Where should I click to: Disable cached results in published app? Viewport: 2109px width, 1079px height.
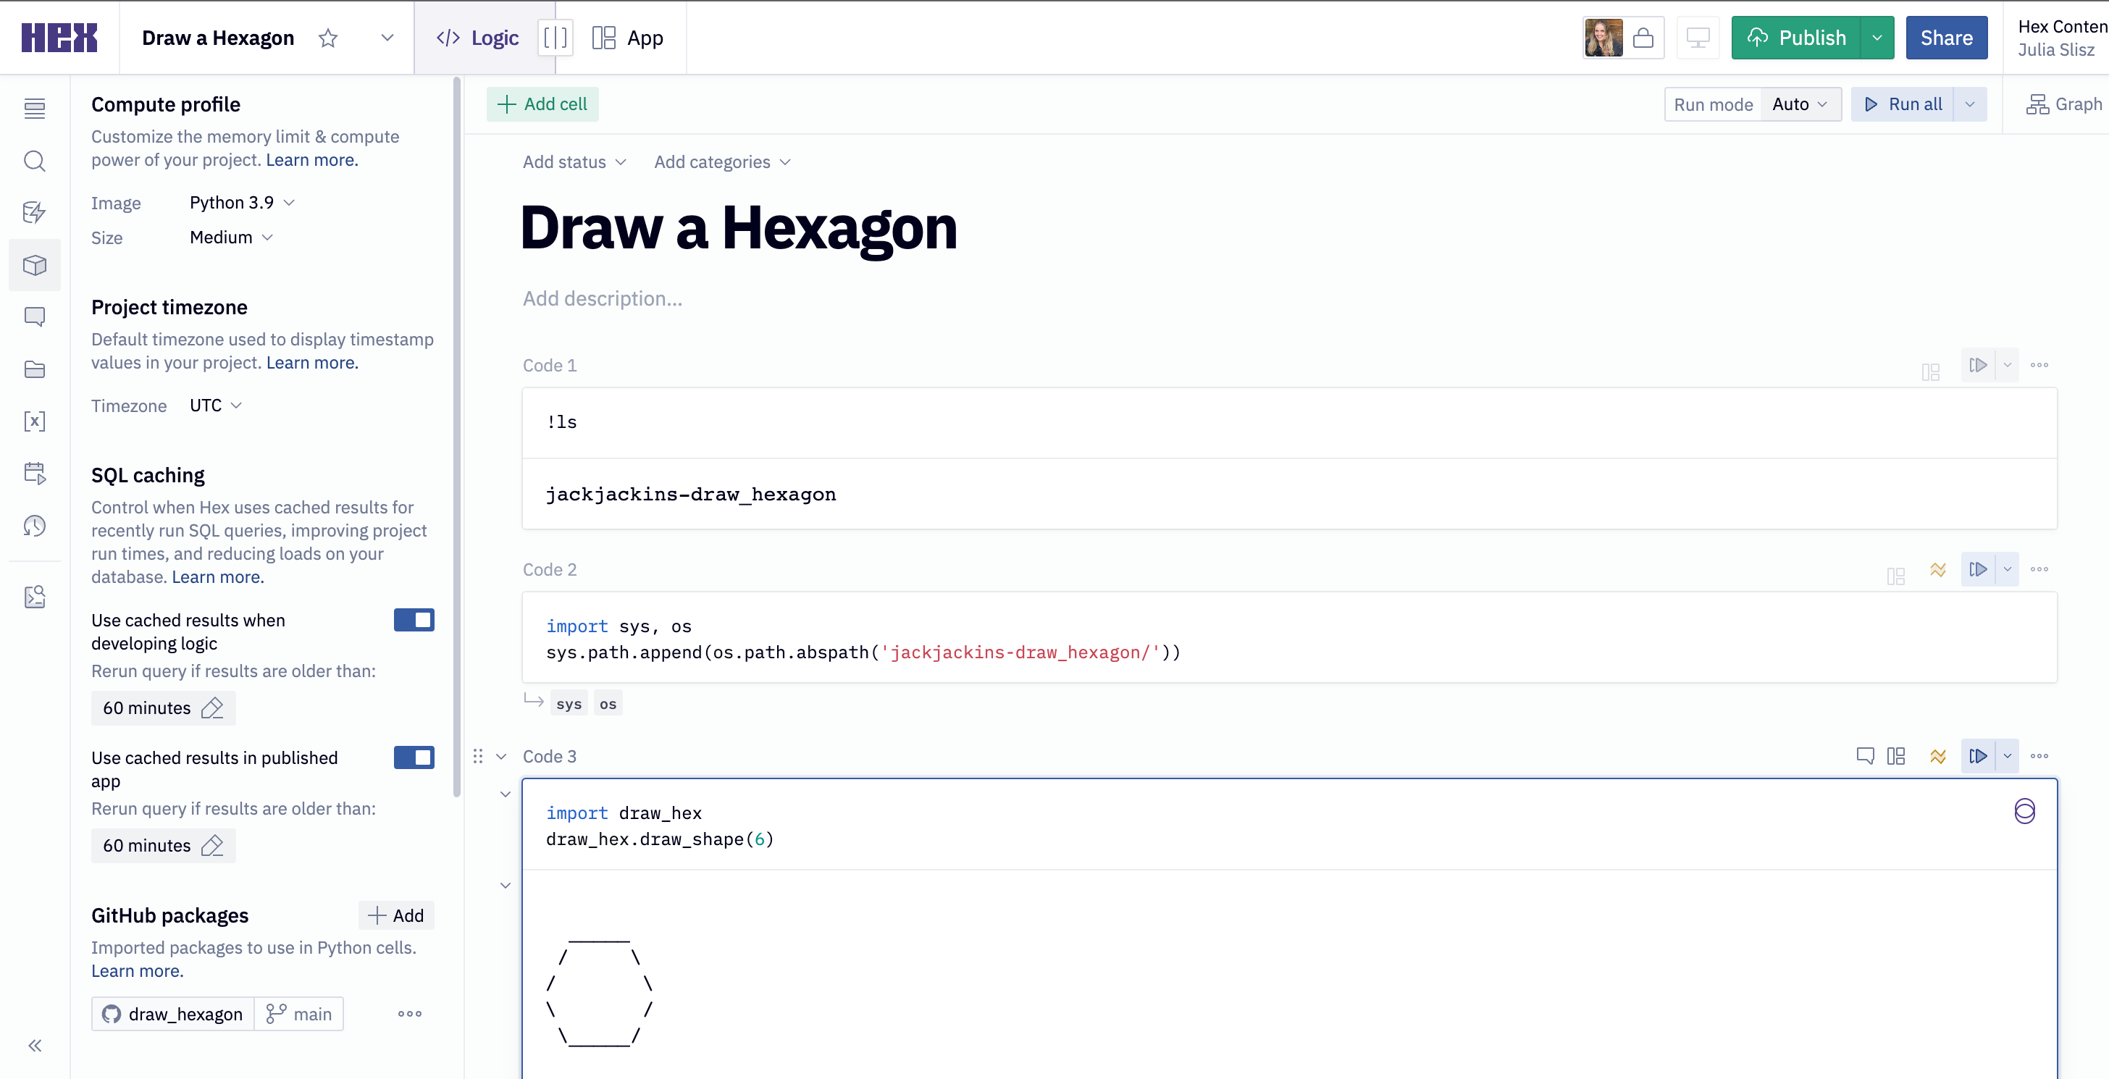coord(414,757)
